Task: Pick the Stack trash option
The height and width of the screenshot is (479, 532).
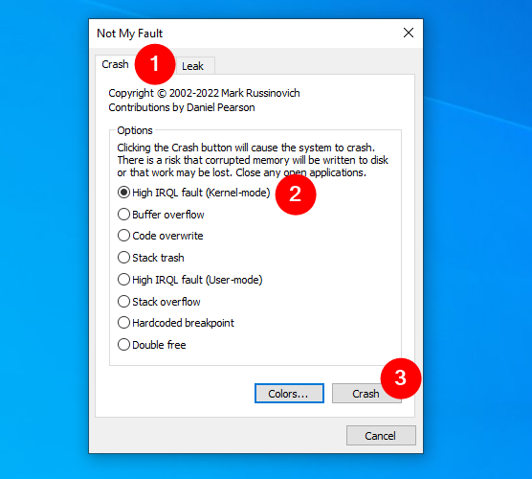Action: (x=150, y=258)
